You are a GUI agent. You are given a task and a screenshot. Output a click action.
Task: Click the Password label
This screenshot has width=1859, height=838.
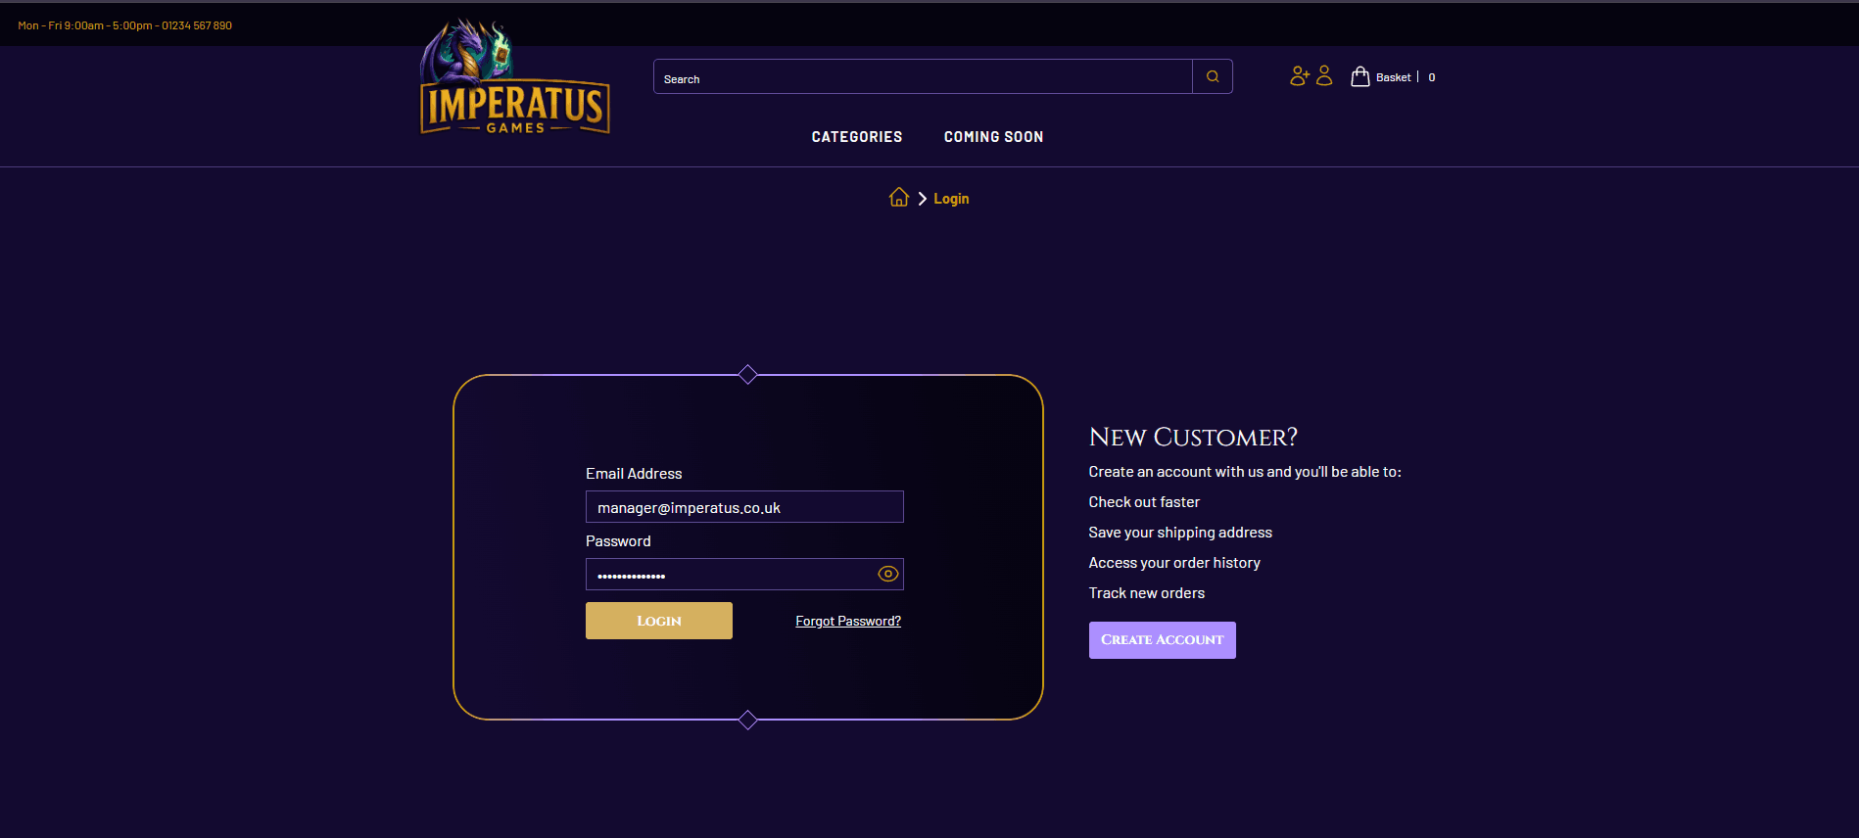(x=618, y=541)
